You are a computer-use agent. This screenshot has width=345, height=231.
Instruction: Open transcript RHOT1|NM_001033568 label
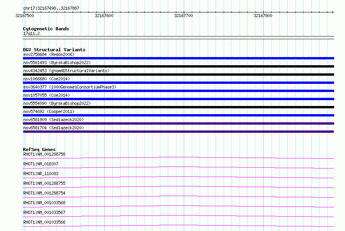coord(44,203)
